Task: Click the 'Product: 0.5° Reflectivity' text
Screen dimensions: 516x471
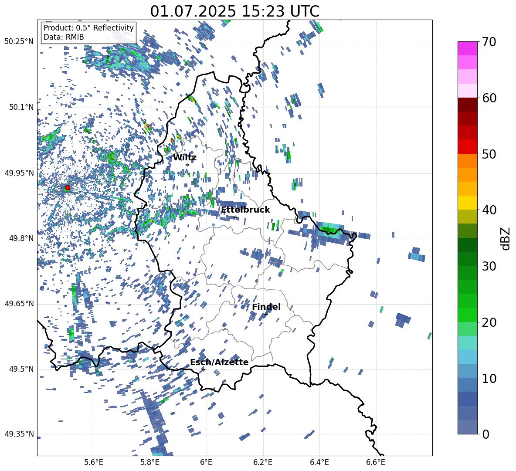Action: point(88,27)
